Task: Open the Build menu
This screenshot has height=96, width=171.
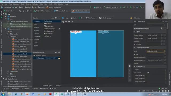Action: tap(41, 4)
